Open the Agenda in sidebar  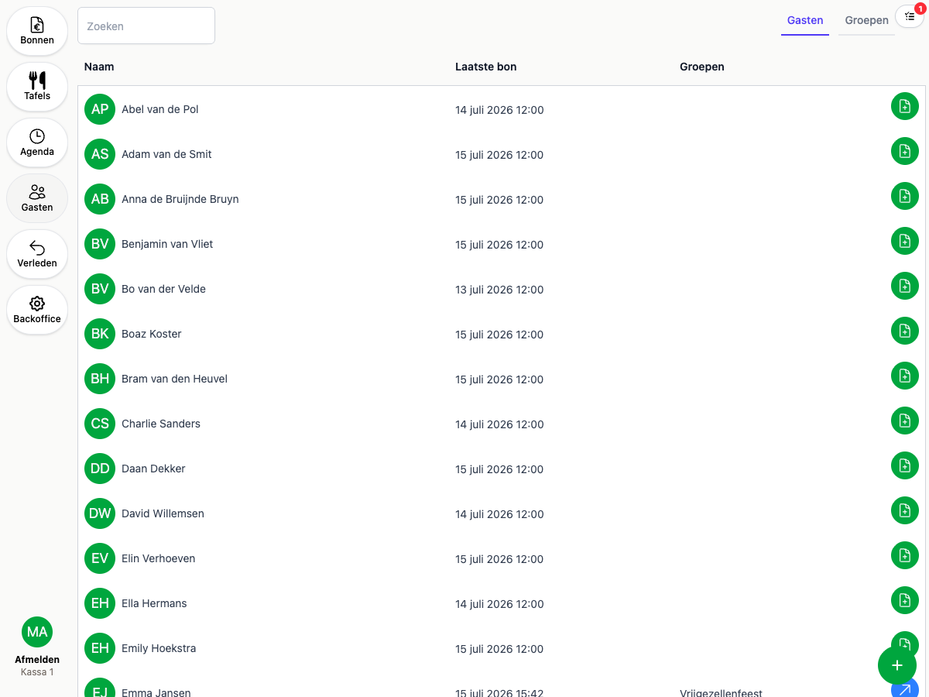pos(37,142)
